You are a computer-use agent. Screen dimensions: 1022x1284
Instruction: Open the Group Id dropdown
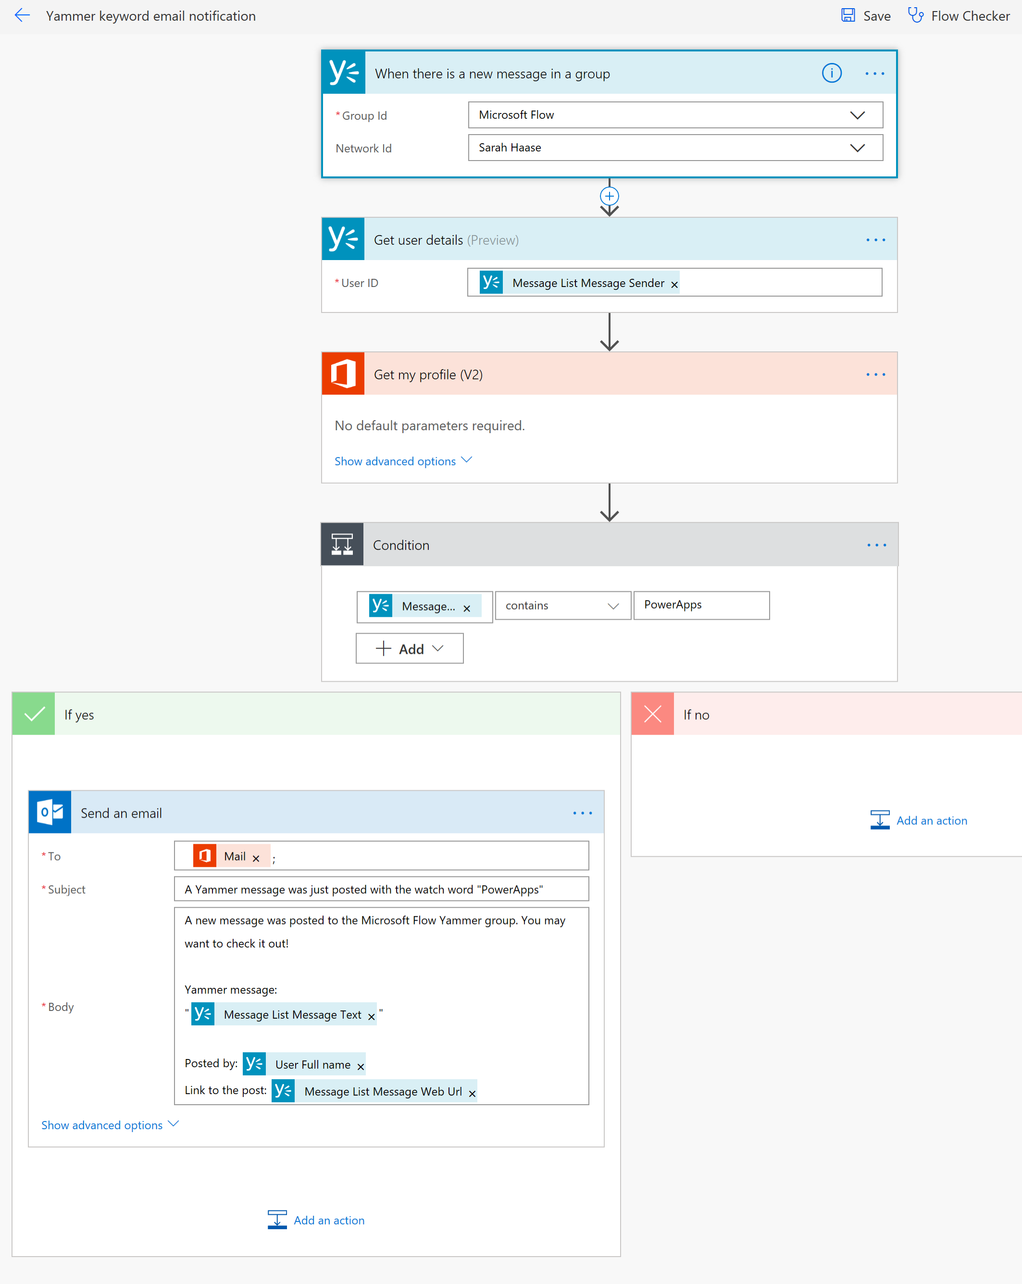[x=858, y=114]
